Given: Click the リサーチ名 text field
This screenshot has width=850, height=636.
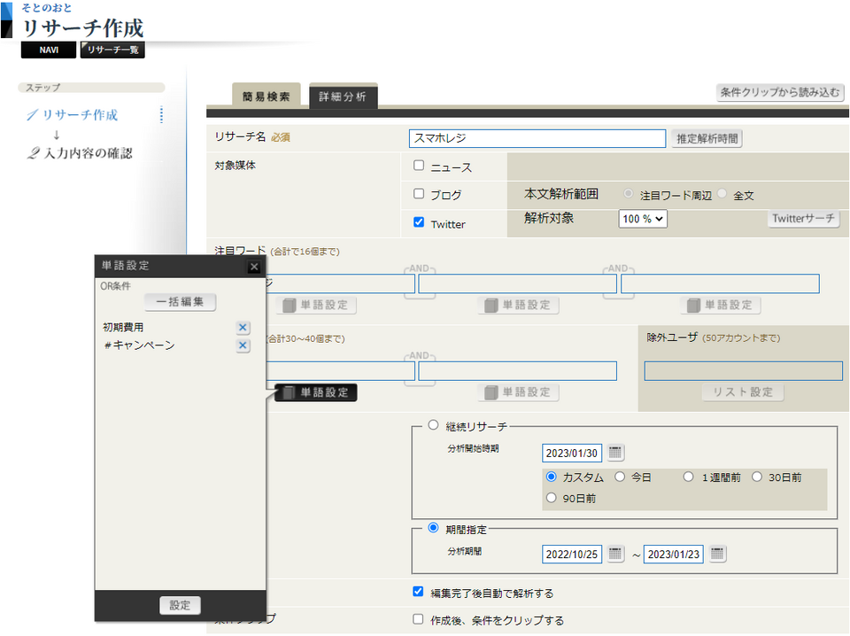Looking at the screenshot, I should (537, 138).
